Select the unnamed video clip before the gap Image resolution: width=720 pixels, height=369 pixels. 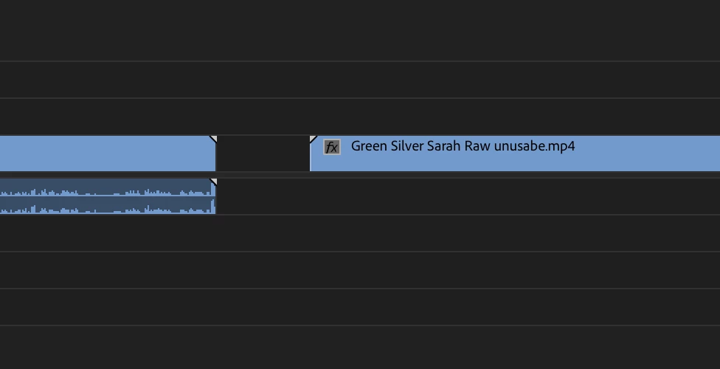[108, 154]
